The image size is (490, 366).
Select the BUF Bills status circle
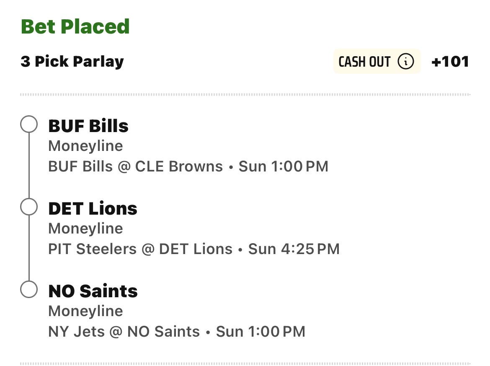click(29, 124)
